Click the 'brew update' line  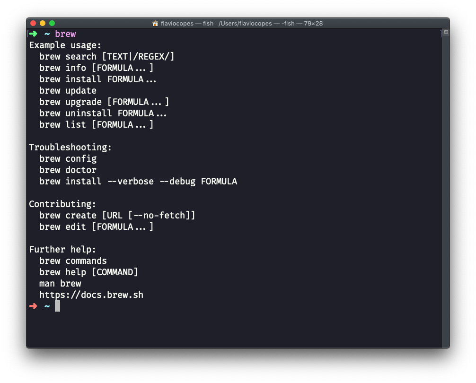pyautogui.click(x=68, y=91)
